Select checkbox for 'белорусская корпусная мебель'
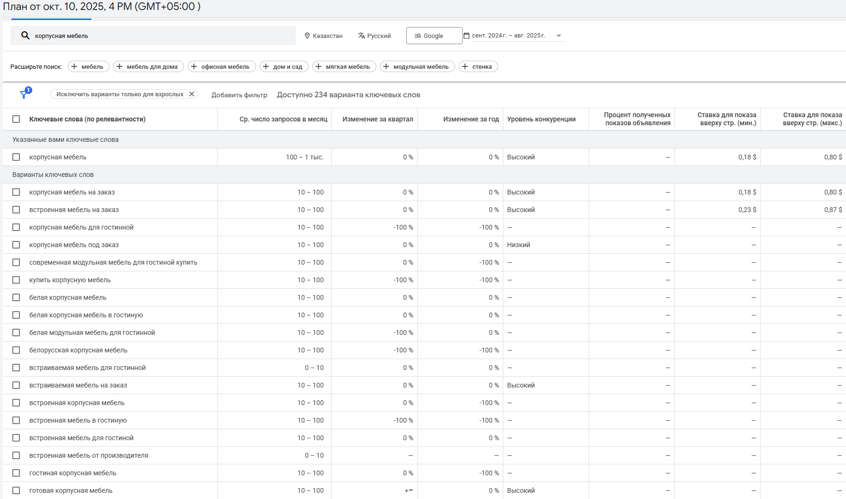The width and height of the screenshot is (846, 499). (x=16, y=350)
